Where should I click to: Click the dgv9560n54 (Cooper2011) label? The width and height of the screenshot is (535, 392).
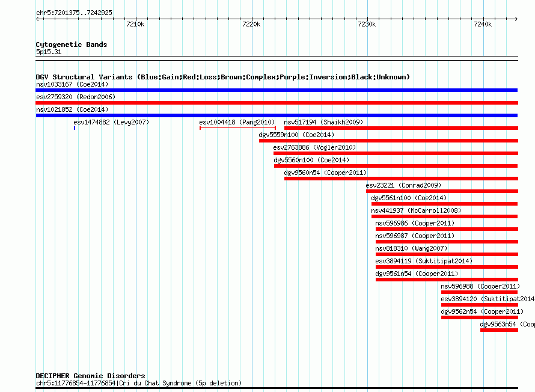tap(325, 173)
